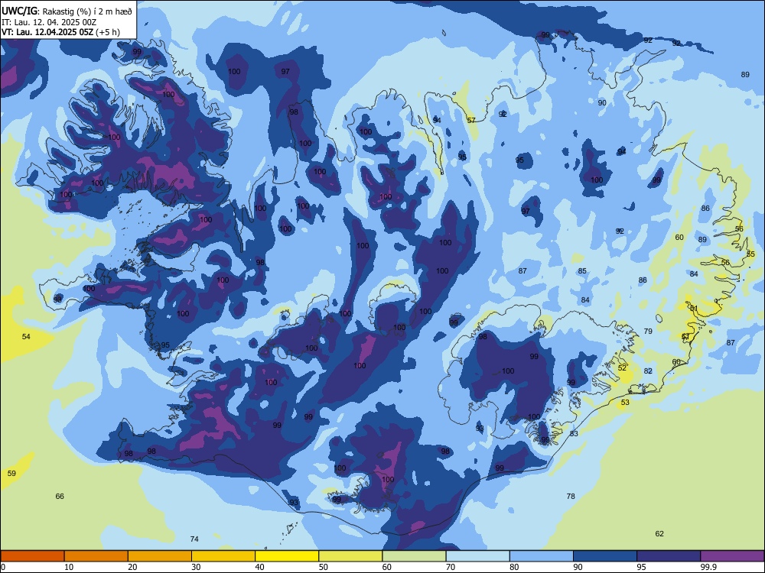Click the '85' map reading
Screen dimensions: 765x573
point(582,271)
